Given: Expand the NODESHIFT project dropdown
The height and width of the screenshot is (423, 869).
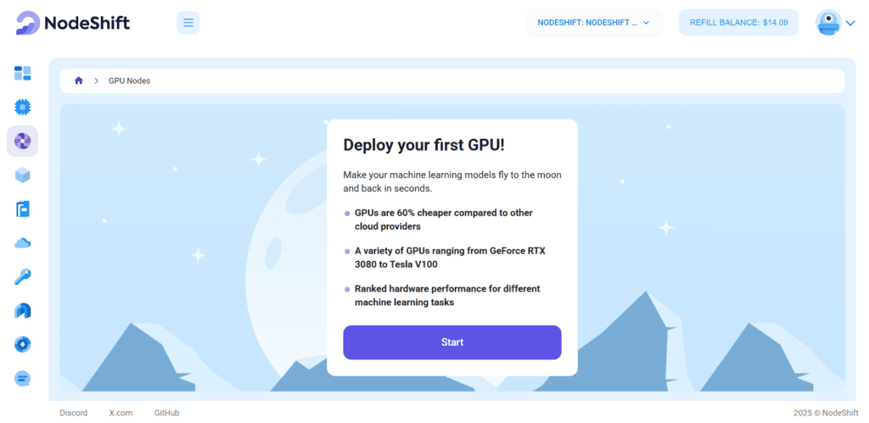Looking at the screenshot, I should pyautogui.click(x=593, y=23).
